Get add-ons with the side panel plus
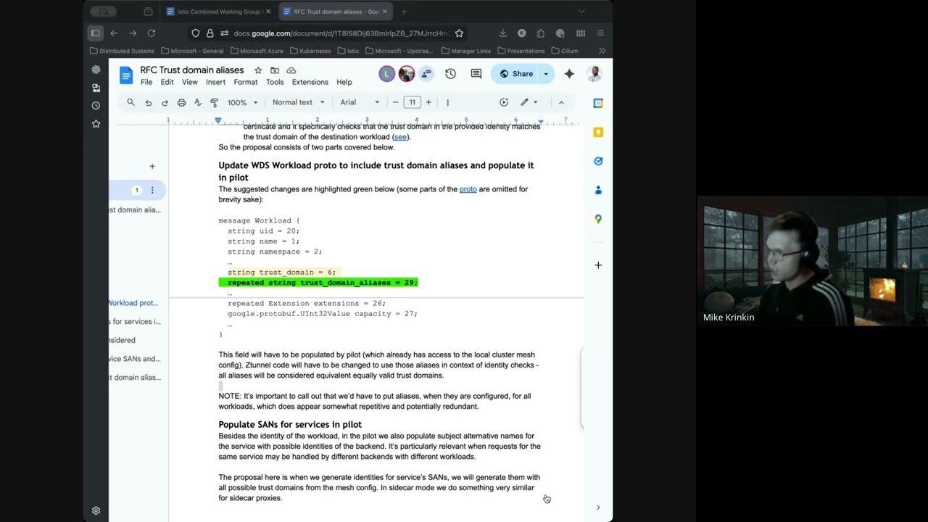Image resolution: width=928 pixels, height=522 pixels. (x=598, y=265)
